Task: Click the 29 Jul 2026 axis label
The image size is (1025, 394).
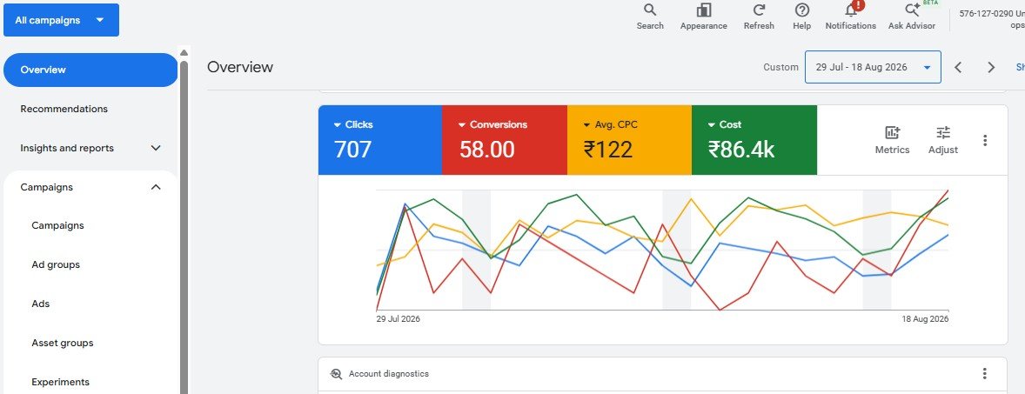Action: (399, 319)
